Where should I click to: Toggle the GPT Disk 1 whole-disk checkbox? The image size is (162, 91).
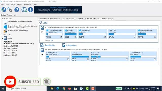(x=42, y=32)
